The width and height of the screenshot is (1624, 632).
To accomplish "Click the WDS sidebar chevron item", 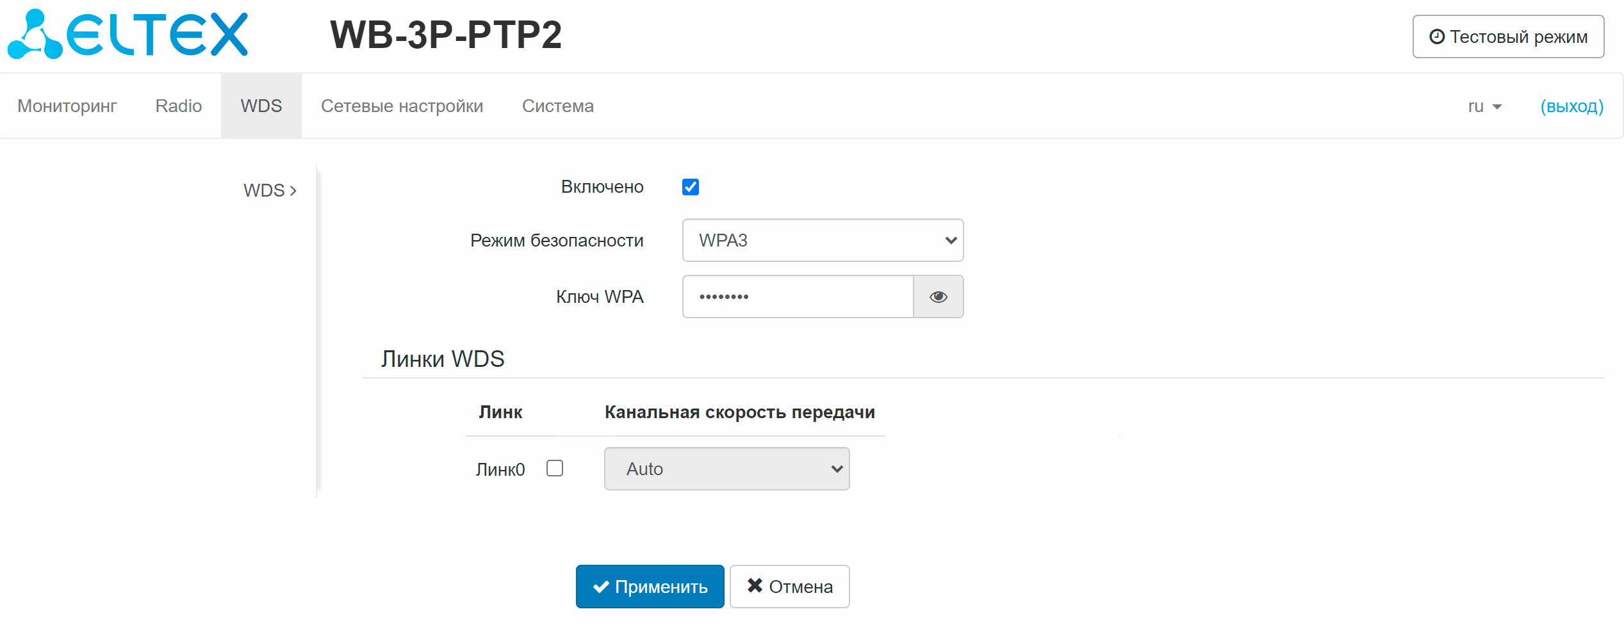I will tap(270, 190).
